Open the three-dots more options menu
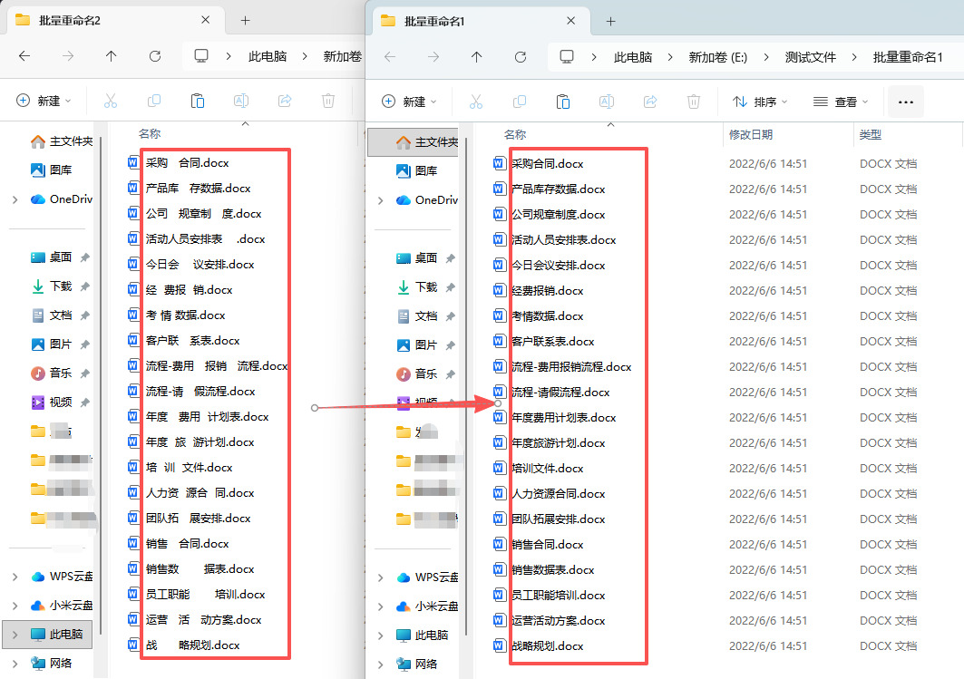This screenshot has width=964, height=679. (x=906, y=102)
